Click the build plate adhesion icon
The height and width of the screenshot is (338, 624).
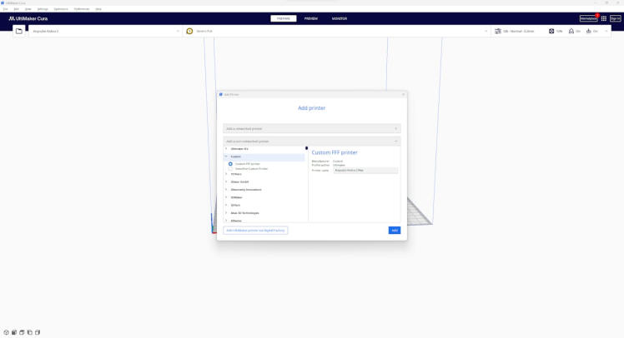point(589,31)
